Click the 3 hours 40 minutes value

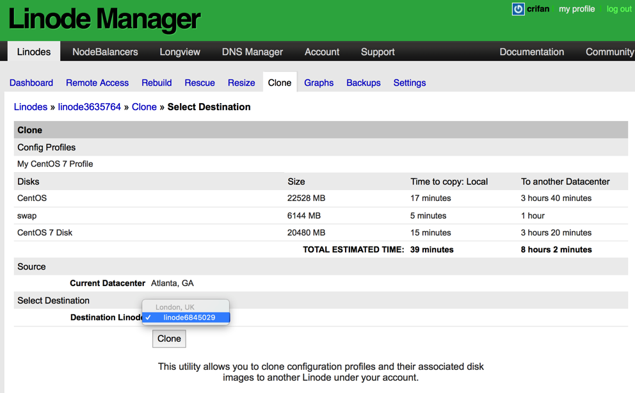556,198
